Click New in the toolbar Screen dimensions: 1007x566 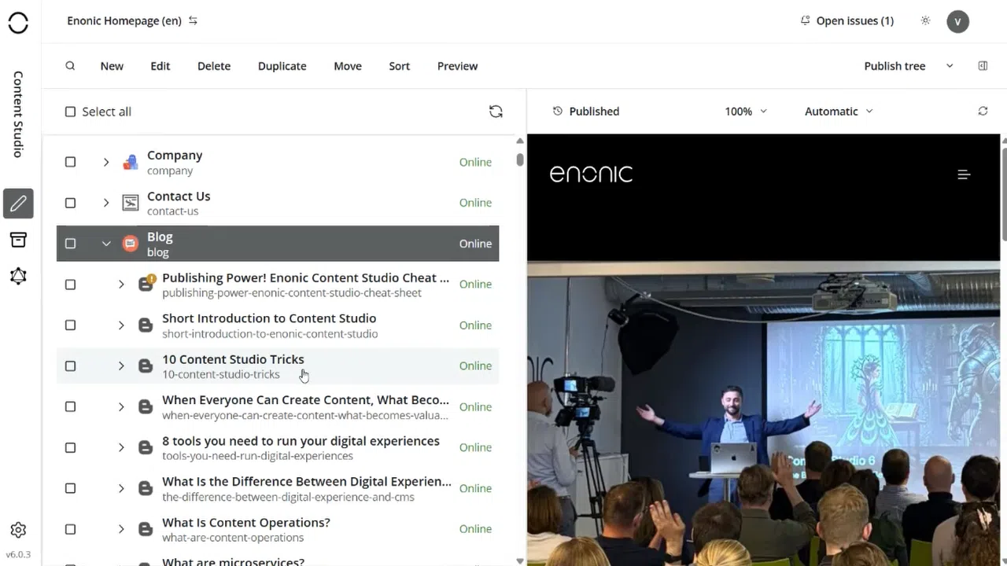click(112, 66)
